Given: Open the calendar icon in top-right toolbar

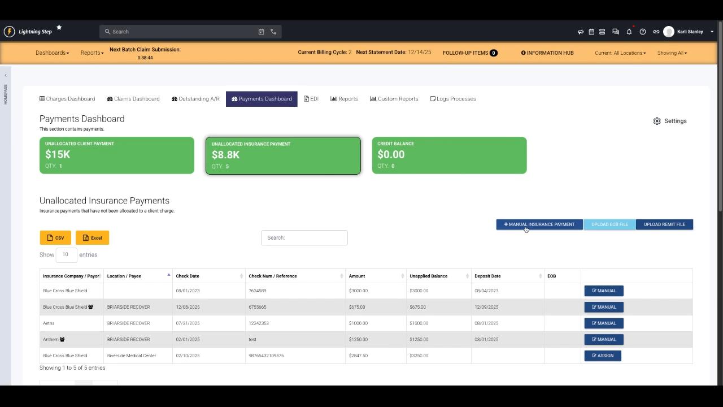Looking at the screenshot, I should 591,32.
